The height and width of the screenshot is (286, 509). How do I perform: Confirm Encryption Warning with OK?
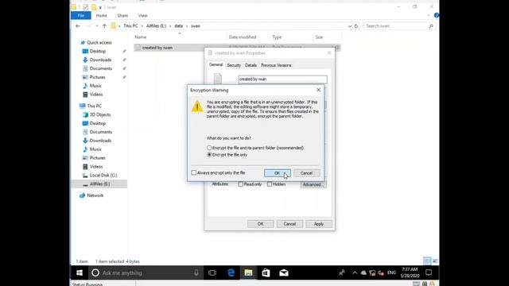(x=278, y=173)
